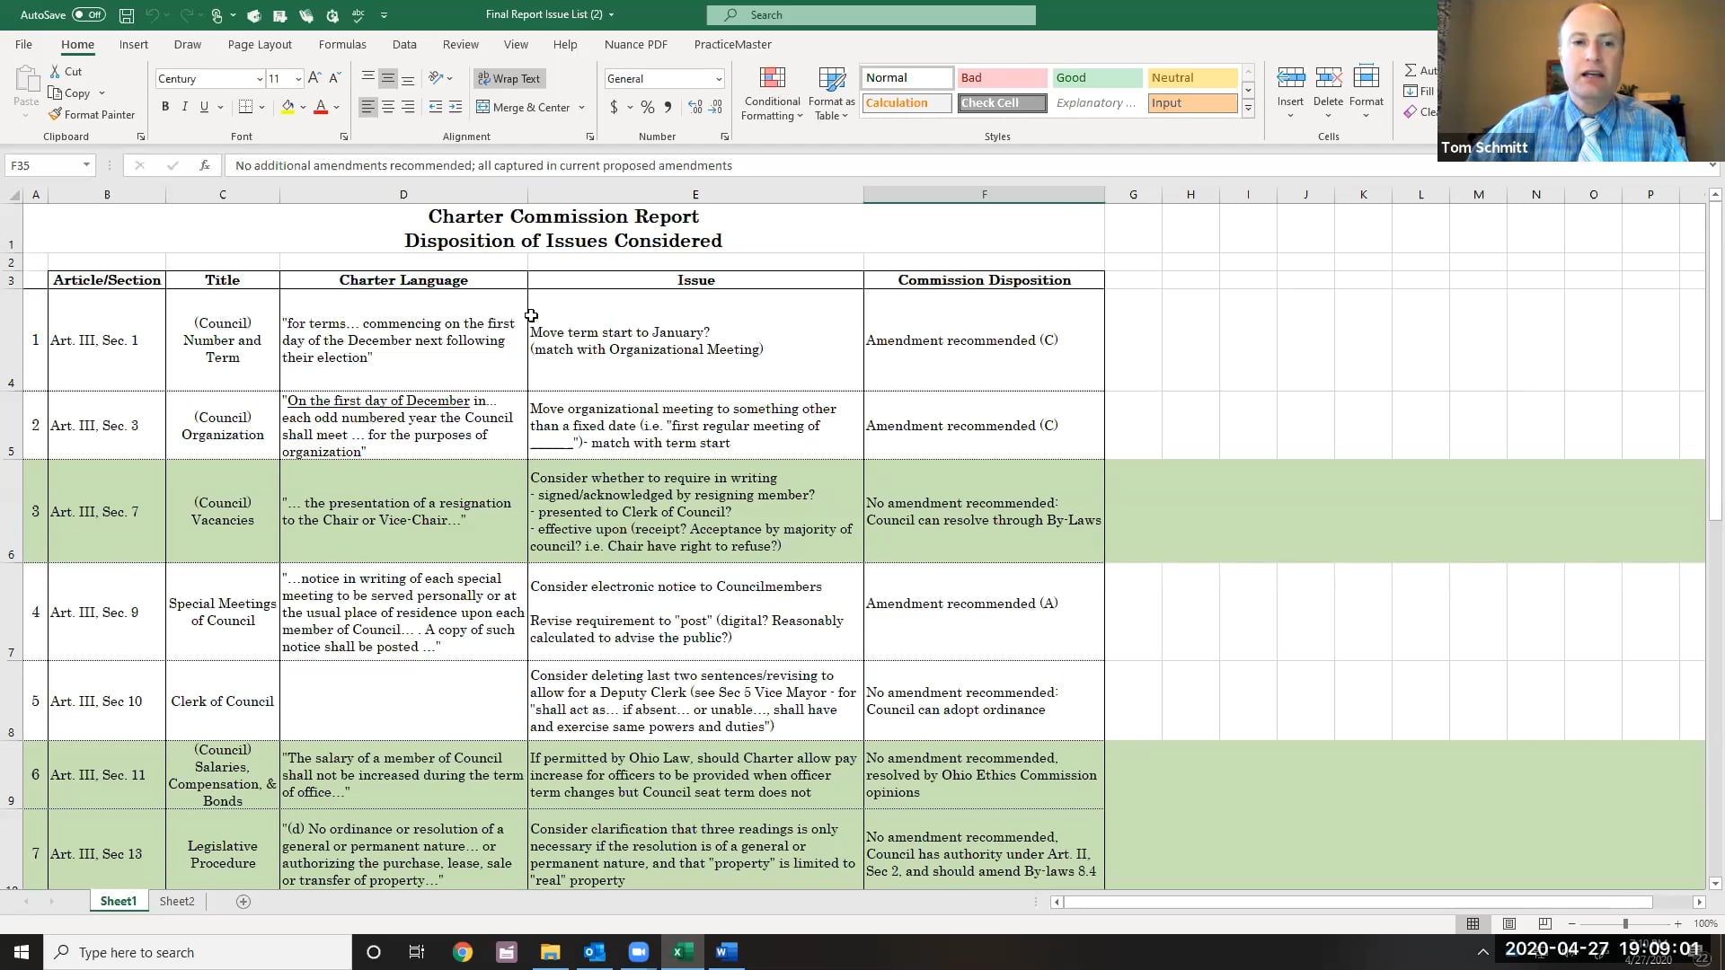Apply the Bad cell style

(x=1002, y=78)
